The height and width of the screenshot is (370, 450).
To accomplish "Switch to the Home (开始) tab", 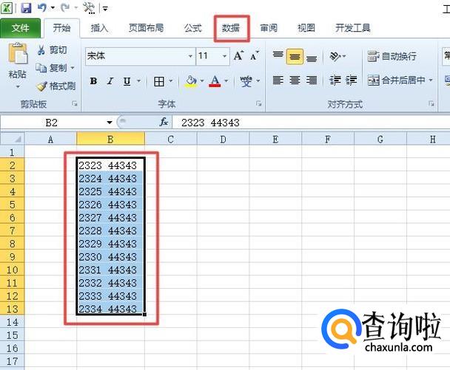I will coord(61,28).
